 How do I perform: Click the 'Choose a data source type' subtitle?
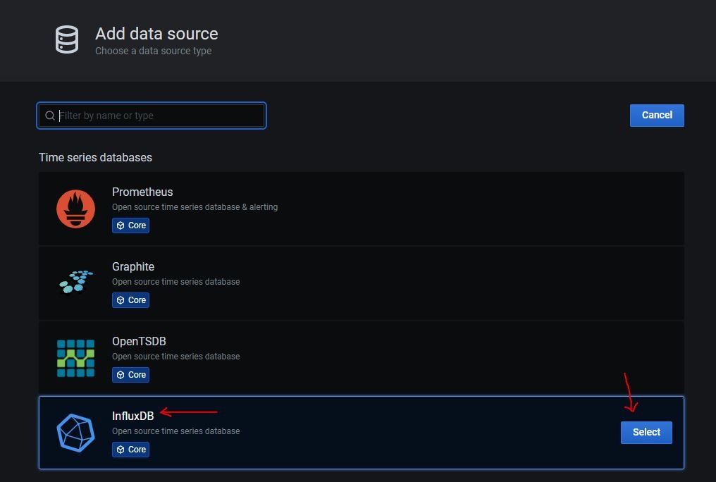[x=154, y=51]
